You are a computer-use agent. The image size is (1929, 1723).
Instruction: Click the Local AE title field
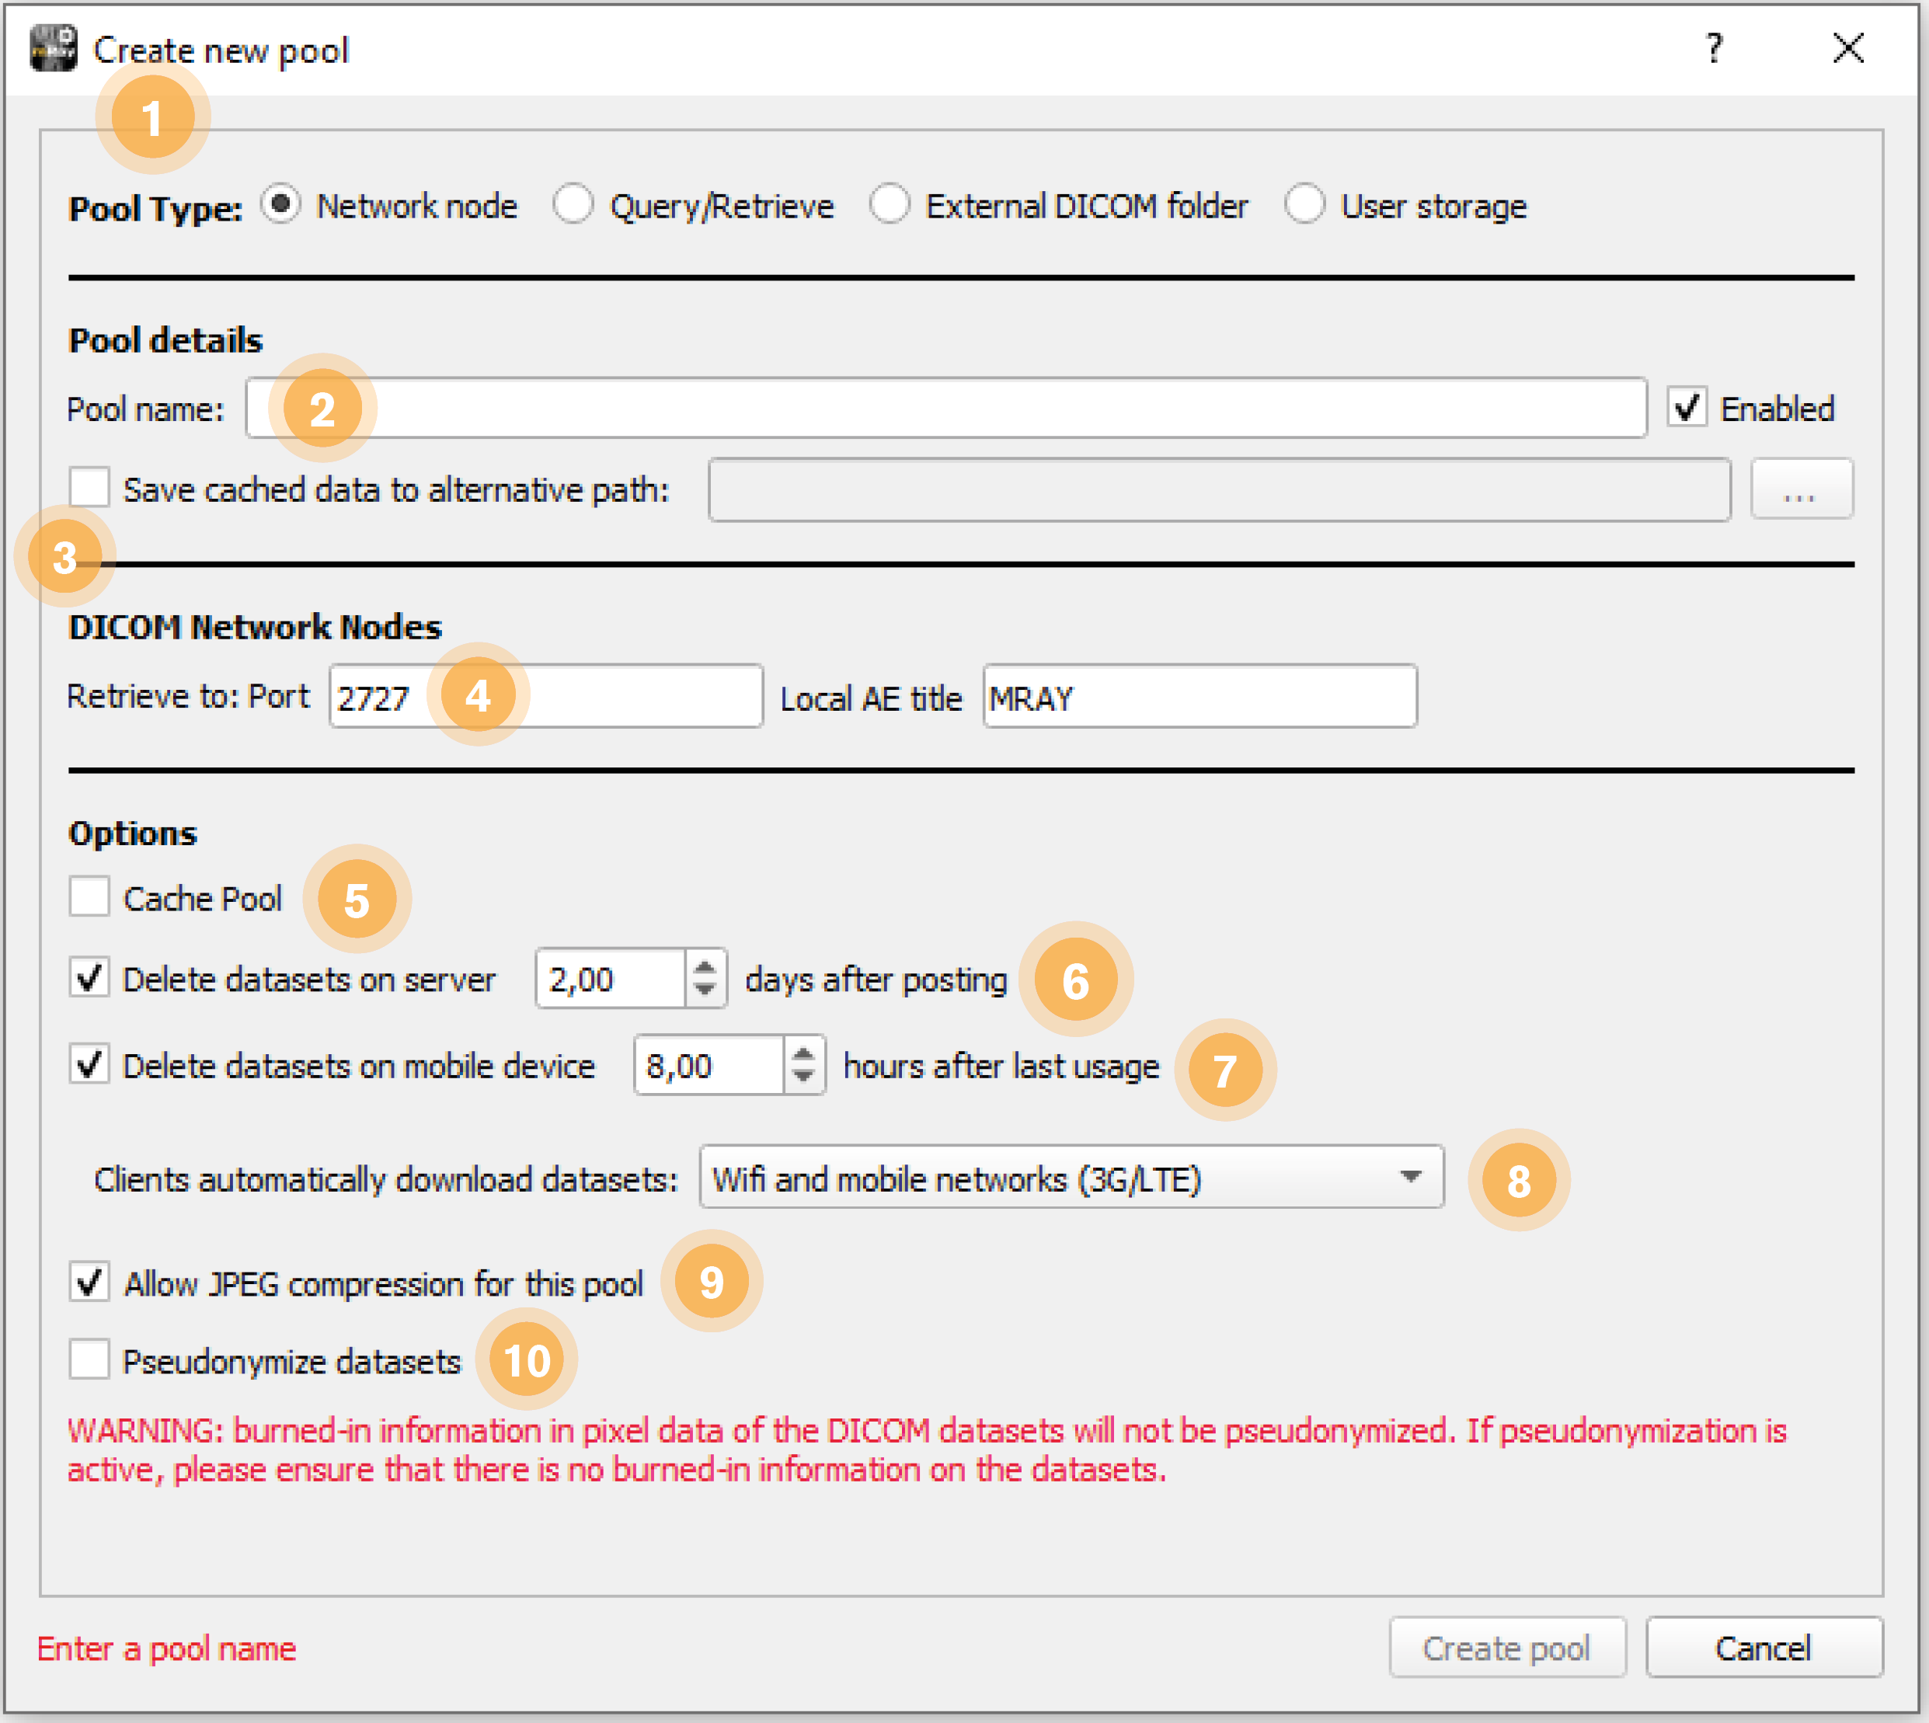[x=1200, y=697]
